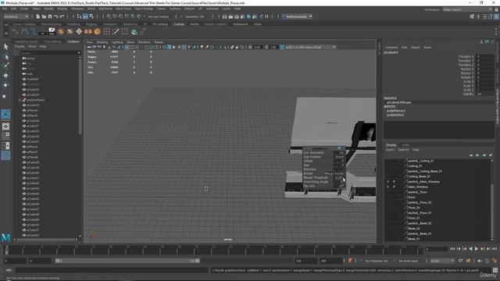
Task: Click the Undo arrow icon
Action: pyautogui.click(x=56, y=16)
